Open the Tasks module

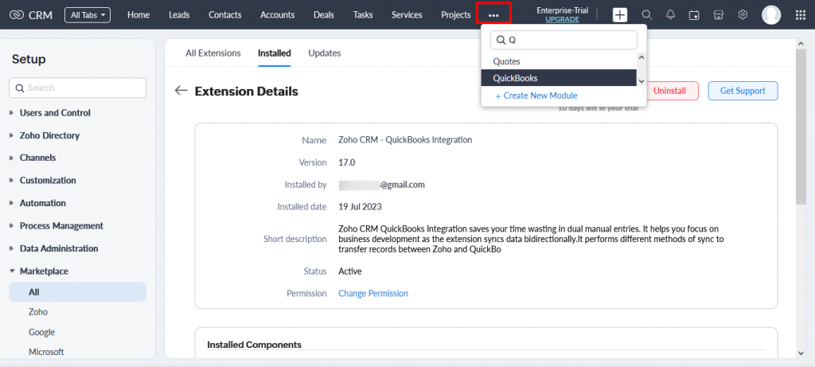(x=363, y=15)
